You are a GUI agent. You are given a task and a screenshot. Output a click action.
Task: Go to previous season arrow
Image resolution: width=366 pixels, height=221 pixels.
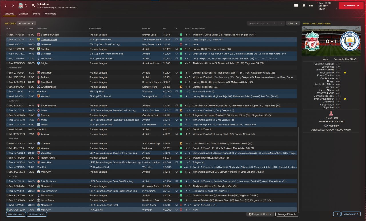274,23
